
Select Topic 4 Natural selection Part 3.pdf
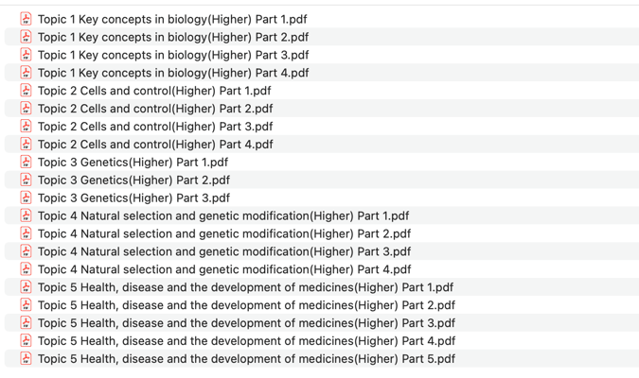point(223,251)
